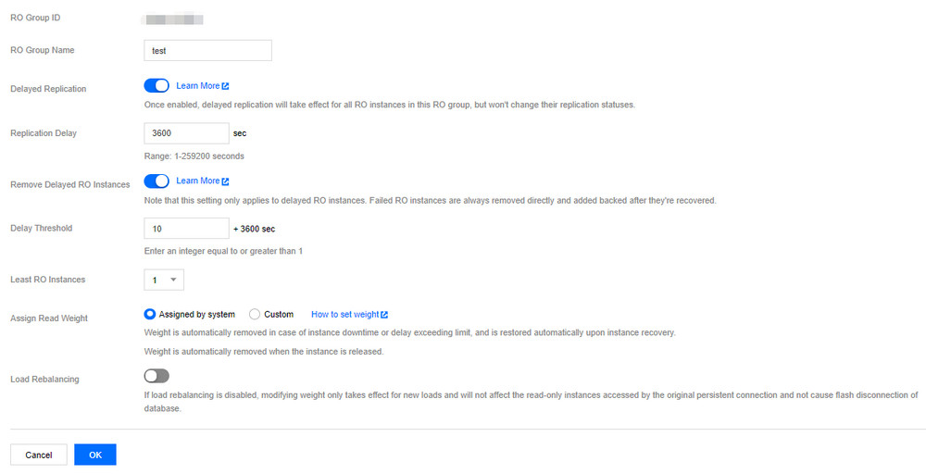This screenshot has width=926, height=474.
Task: Select the Assigned by system radio option
Action: pos(150,315)
